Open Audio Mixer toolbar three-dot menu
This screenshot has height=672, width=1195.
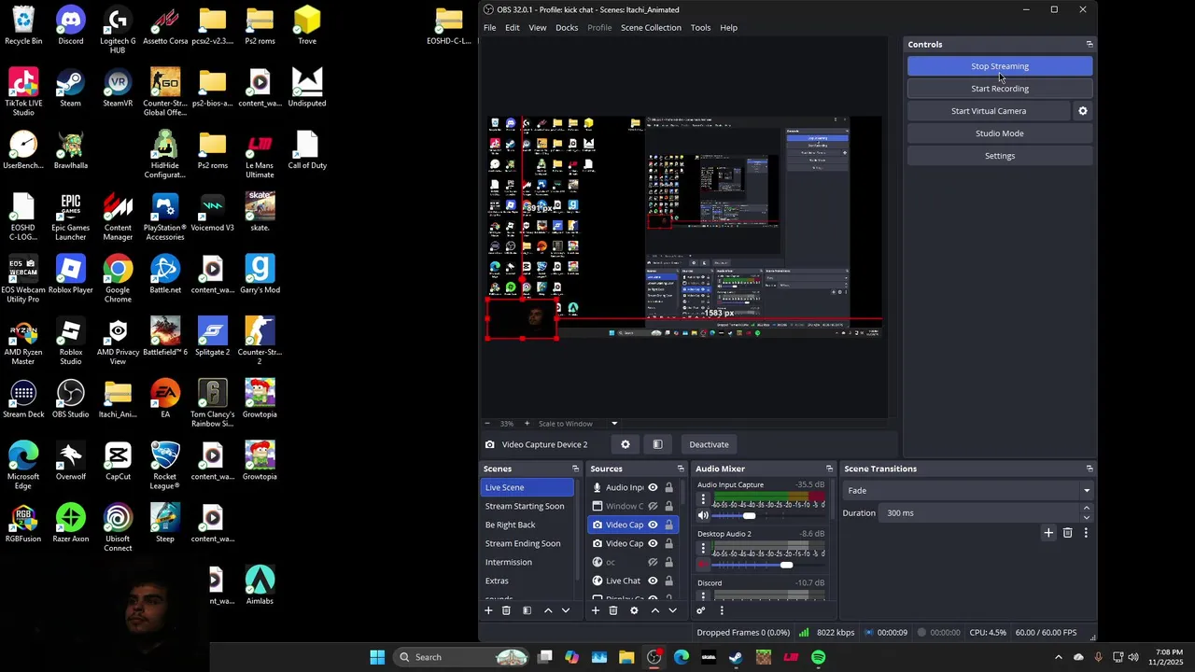(x=722, y=610)
